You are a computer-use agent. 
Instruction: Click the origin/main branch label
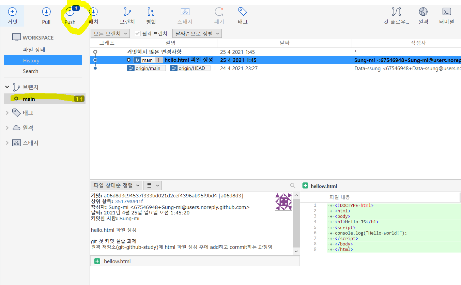(146, 68)
